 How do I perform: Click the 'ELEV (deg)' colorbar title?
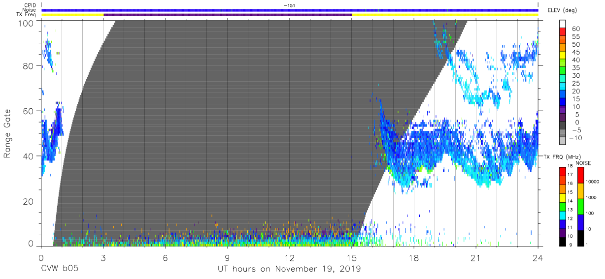click(563, 10)
